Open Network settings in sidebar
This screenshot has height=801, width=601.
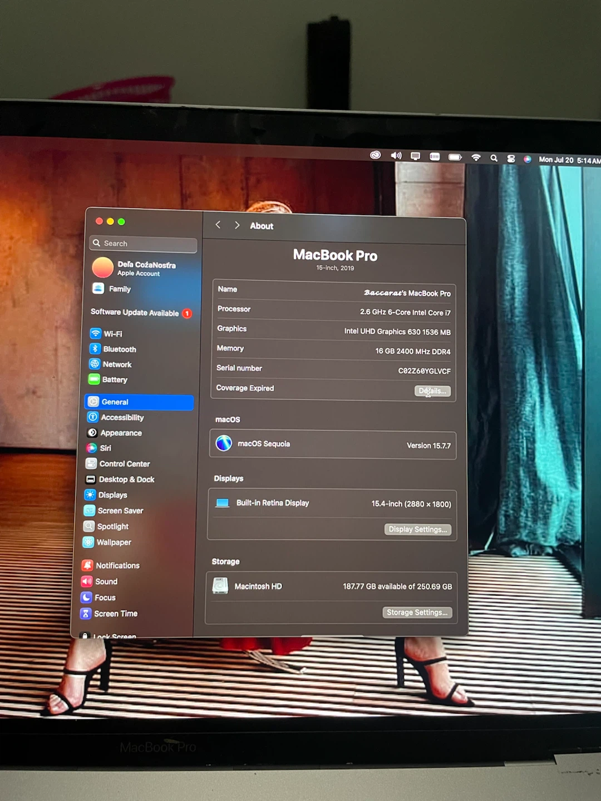(110, 364)
